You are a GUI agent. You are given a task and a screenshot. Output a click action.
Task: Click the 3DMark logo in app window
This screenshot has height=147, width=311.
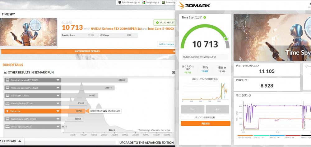point(194,5)
